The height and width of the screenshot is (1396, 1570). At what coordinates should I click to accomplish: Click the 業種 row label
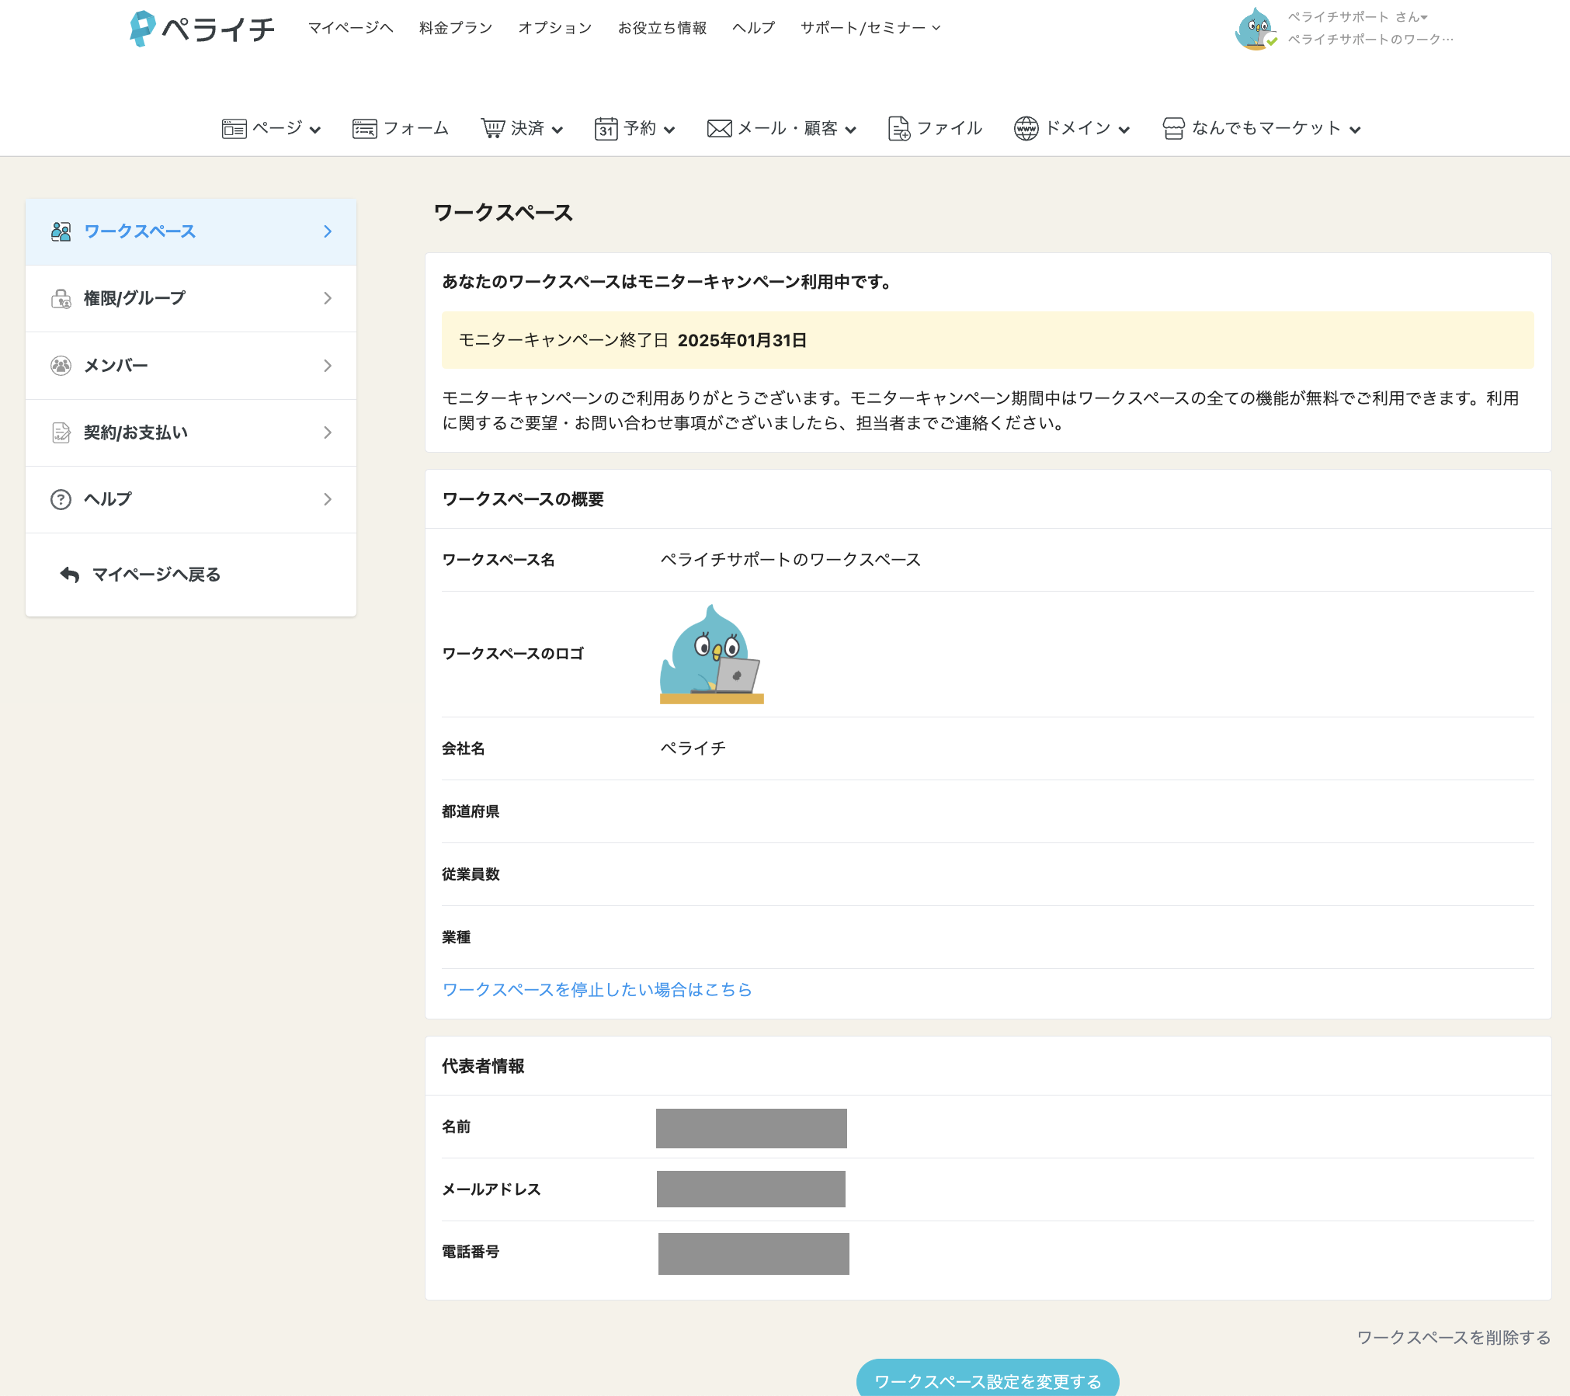click(457, 937)
